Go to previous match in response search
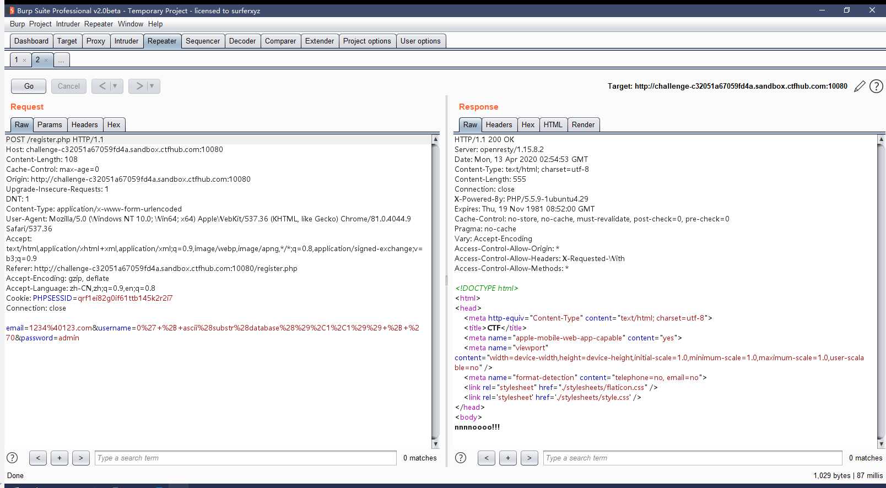This screenshot has height=488, width=886. 487,458
